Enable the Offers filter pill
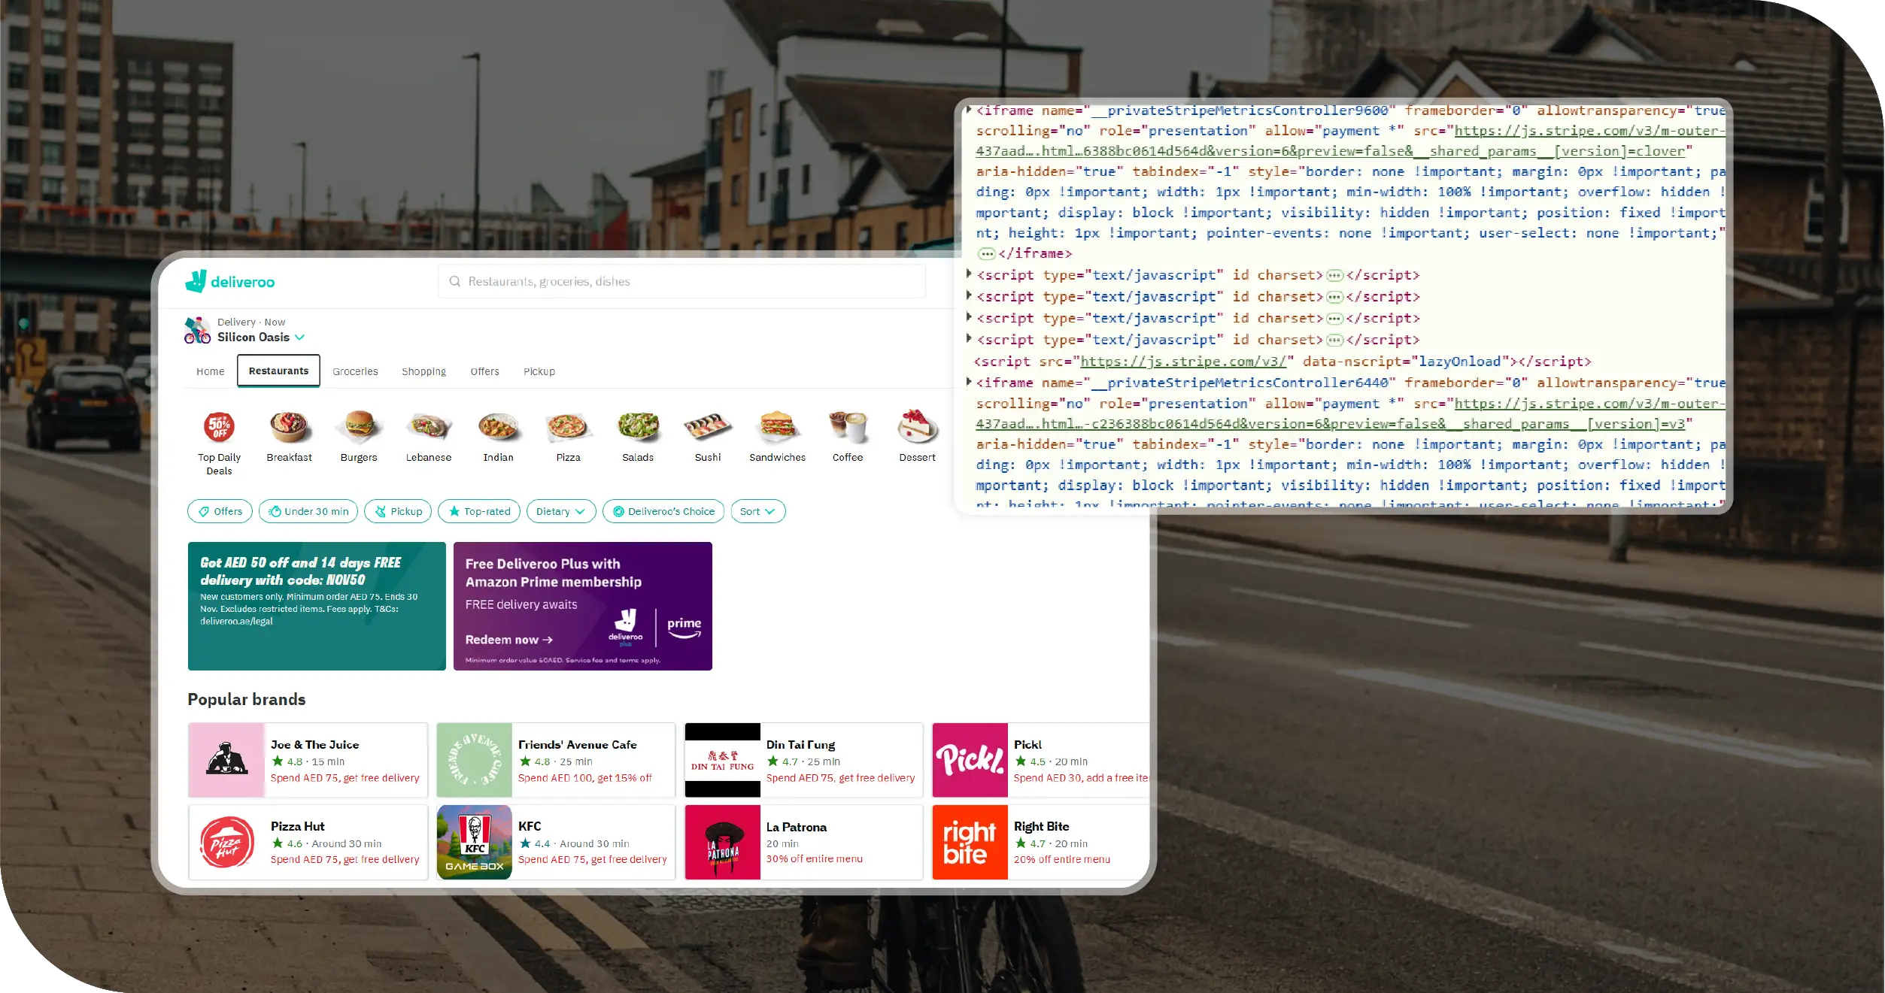The width and height of the screenshot is (1885, 993). (x=219, y=511)
